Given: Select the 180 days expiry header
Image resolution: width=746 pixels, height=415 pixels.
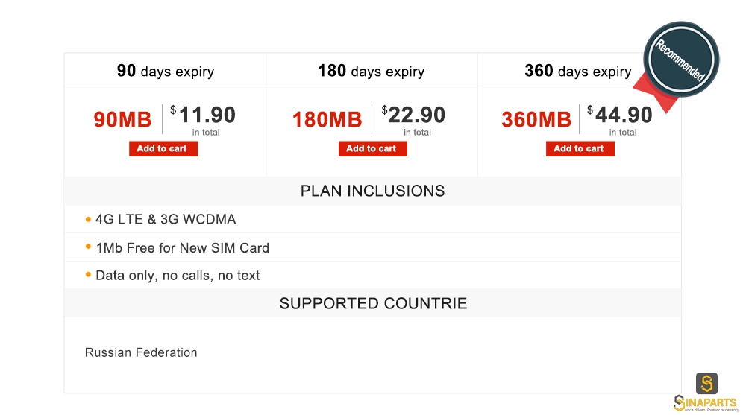Looking at the screenshot, I should (371, 71).
